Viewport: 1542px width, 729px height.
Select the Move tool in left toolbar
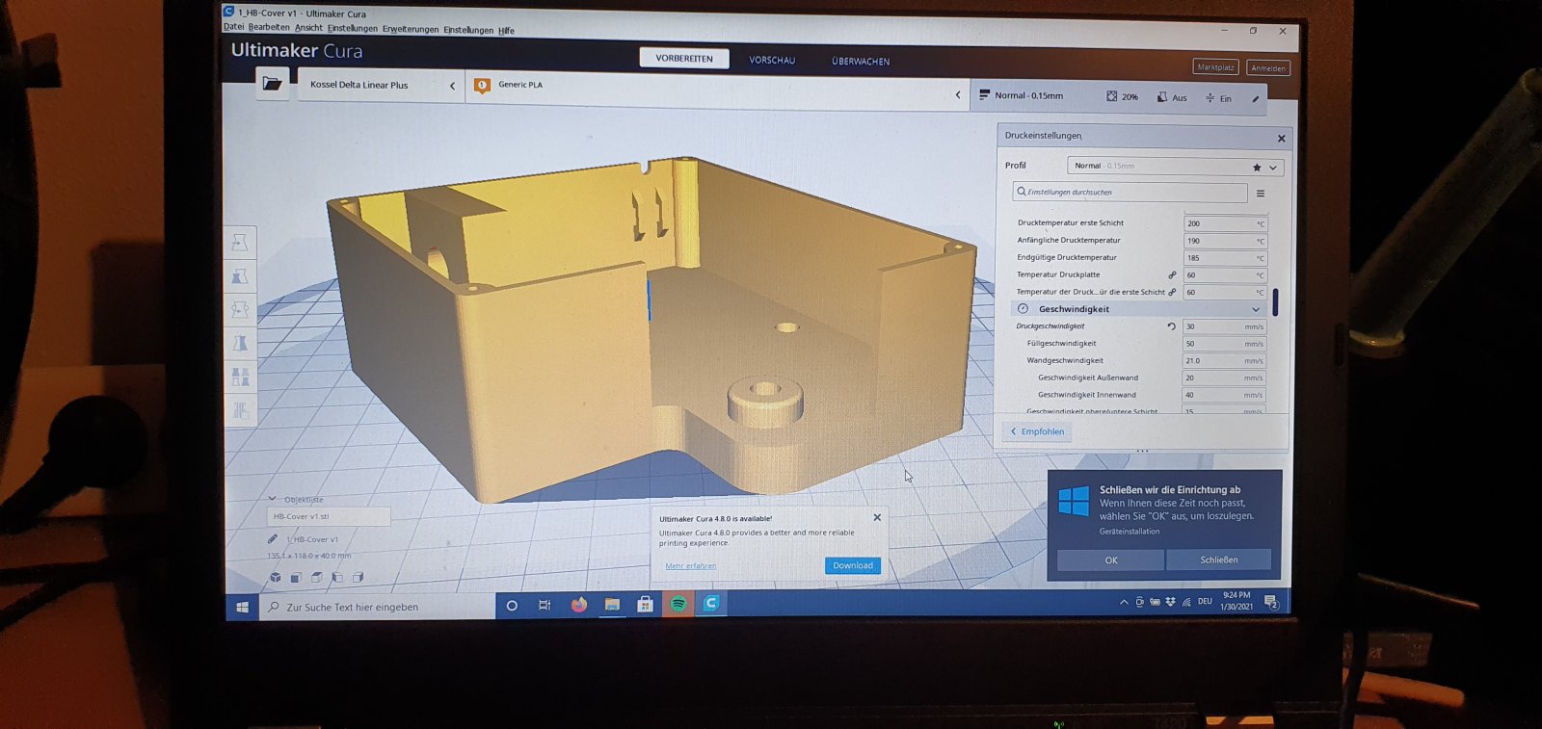pos(240,243)
